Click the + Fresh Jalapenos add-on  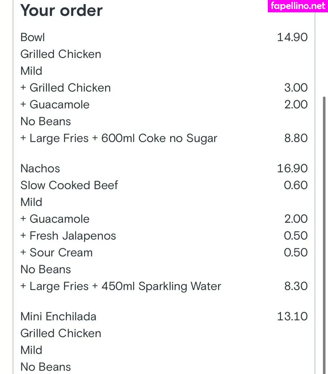68,236
